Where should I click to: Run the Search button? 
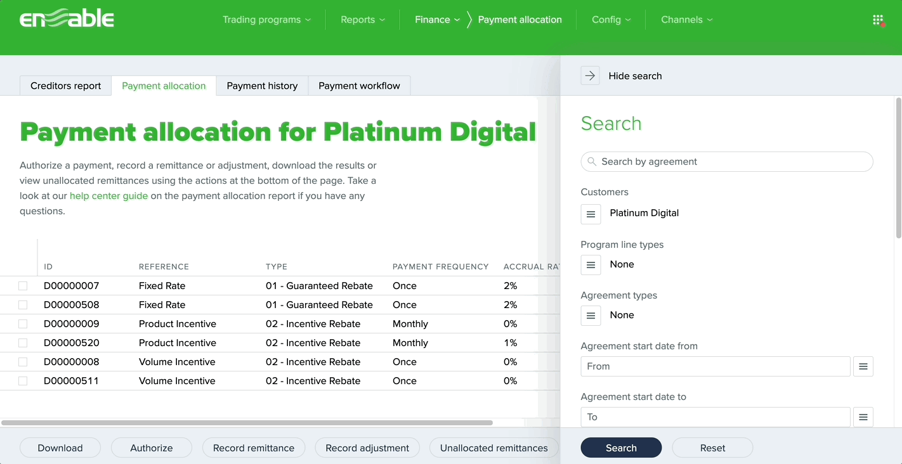click(x=621, y=448)
